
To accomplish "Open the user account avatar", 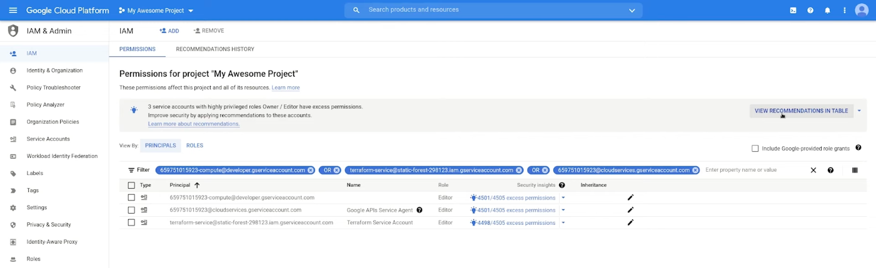I will pos(862,11).
